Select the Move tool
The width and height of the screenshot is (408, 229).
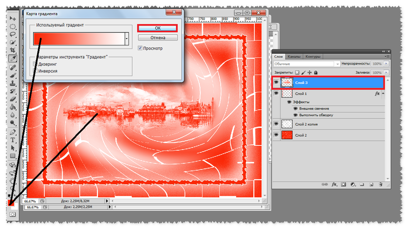coord(12,18)
